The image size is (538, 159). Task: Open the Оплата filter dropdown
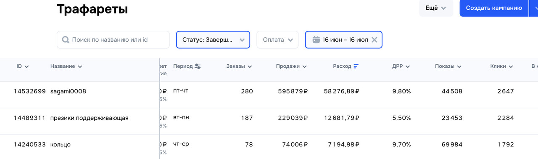[277, 40]
